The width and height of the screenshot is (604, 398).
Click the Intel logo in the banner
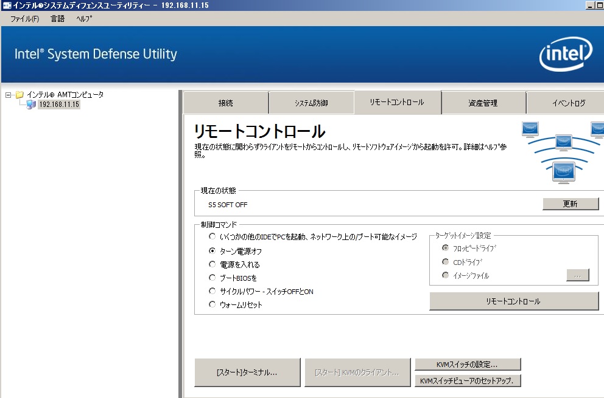tap(566, 54)
